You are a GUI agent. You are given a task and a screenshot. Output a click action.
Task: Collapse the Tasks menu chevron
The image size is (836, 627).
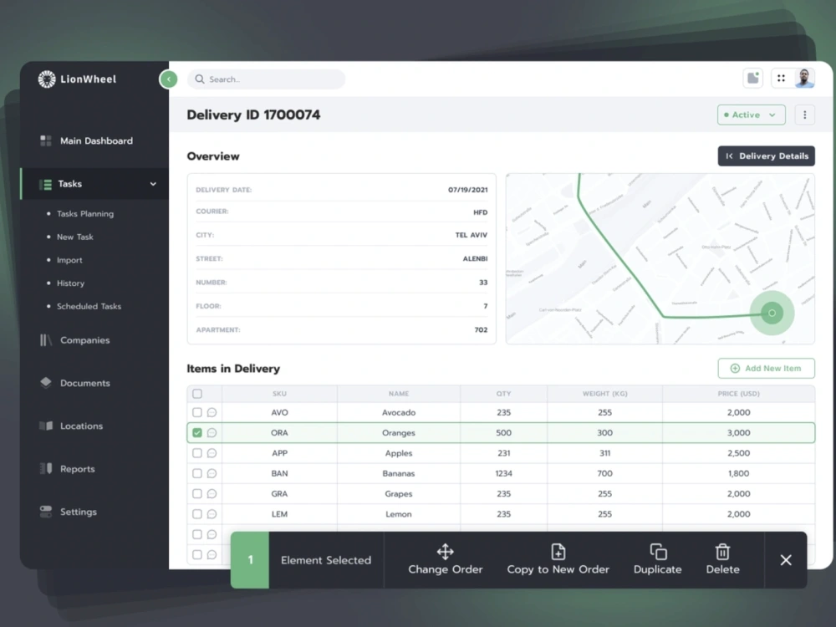153,184
